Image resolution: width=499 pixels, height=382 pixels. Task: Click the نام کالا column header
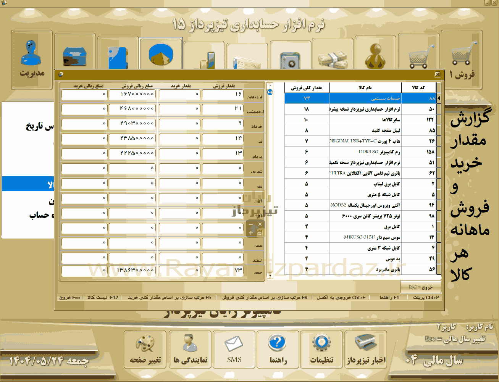(x=365, y=88)
